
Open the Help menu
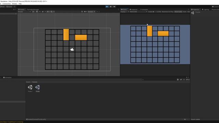pos(20,4)
